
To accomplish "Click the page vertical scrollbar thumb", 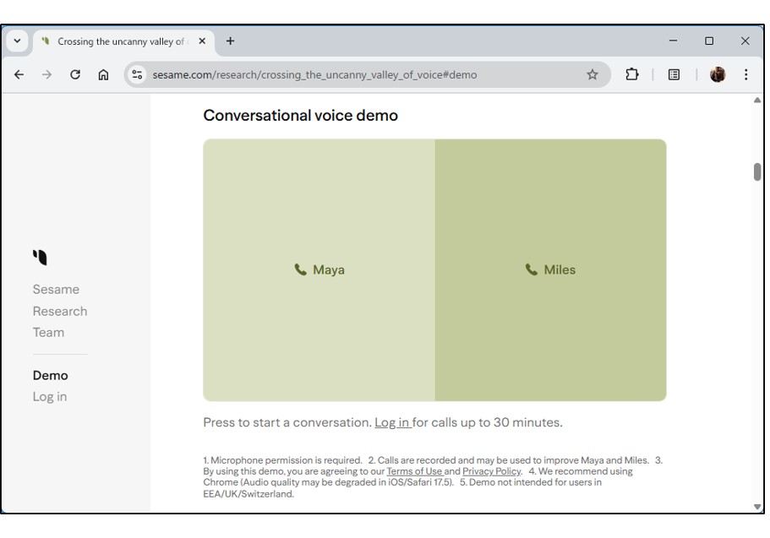I will tap(756, 171).
